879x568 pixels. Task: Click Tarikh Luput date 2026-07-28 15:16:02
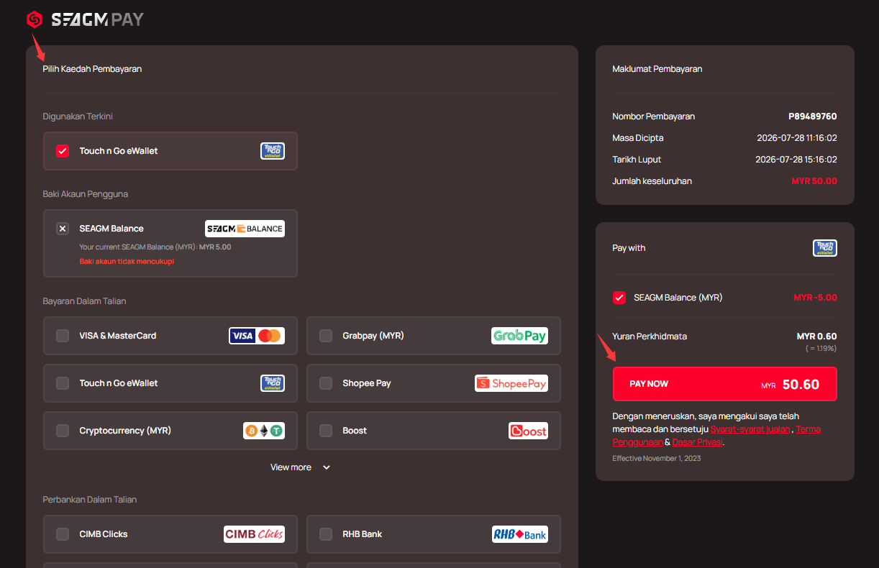796,160
